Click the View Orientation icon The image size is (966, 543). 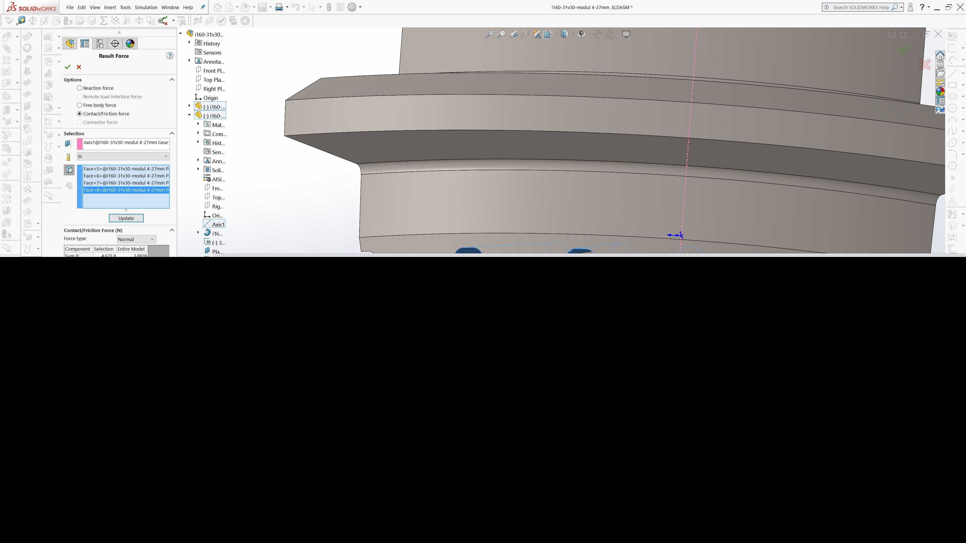click(549, 34)
